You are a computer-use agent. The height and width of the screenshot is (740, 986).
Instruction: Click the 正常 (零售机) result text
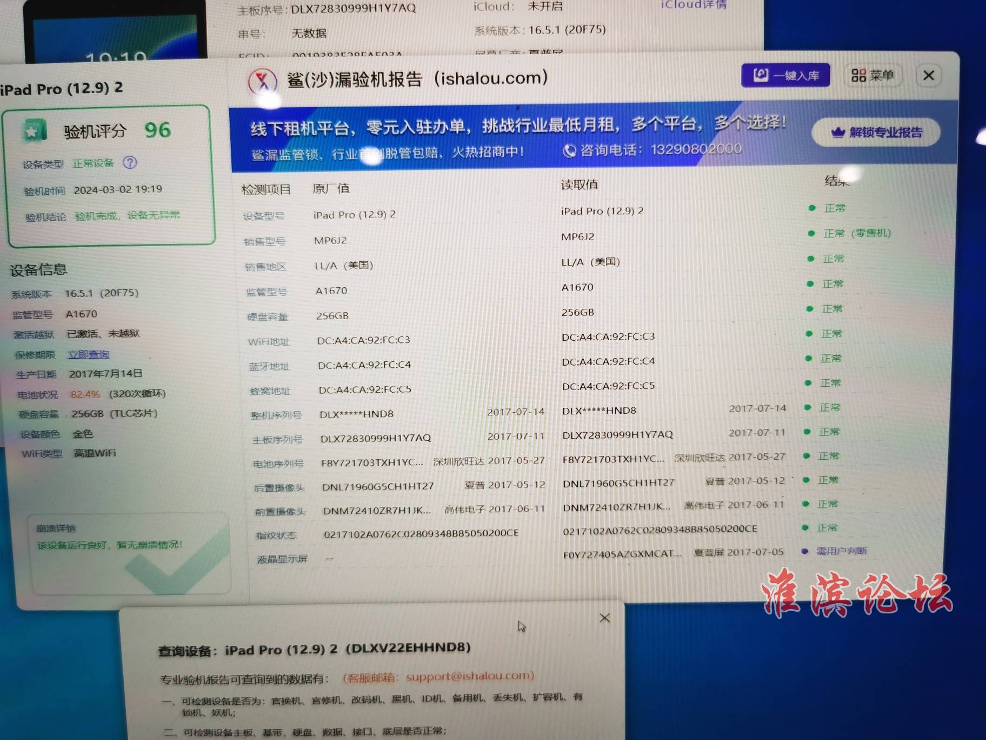click(x=857, y=233)
